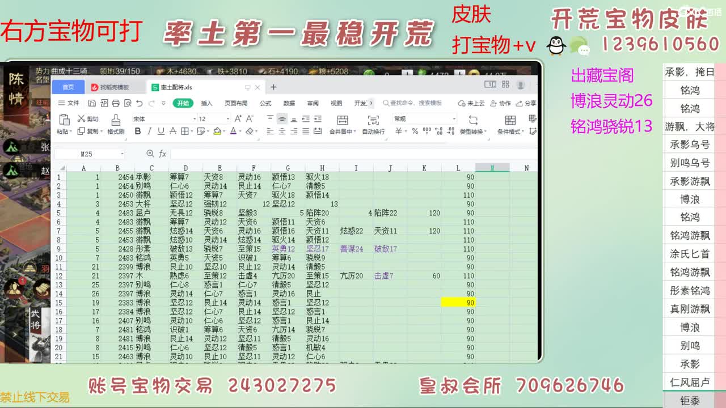Switch to Review (审阅) tab
This screenshot has height=408, width=726.
(x=313, y=103)
